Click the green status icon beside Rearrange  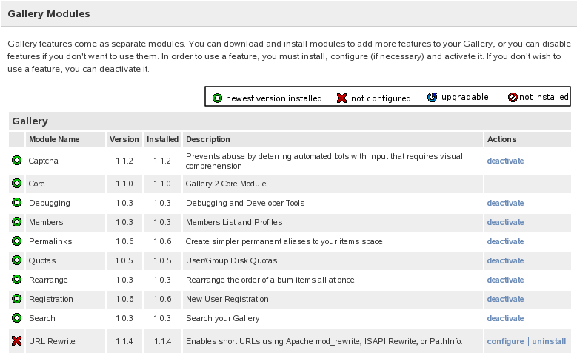click(x=16, y=280)
